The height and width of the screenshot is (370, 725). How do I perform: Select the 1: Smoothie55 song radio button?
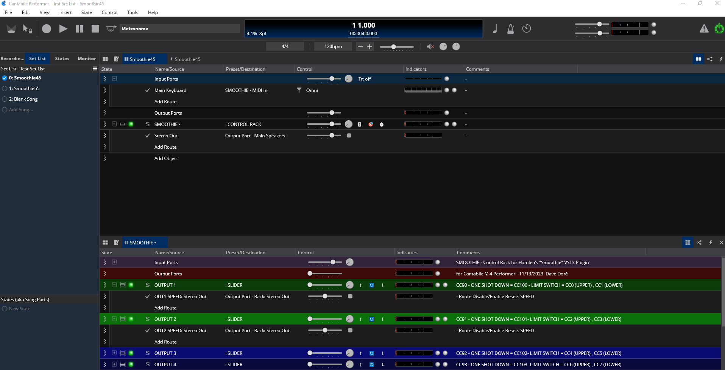pyautogui.click(x=5, y=89)
